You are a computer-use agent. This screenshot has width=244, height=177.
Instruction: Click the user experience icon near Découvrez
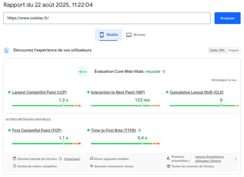point(6,50)
